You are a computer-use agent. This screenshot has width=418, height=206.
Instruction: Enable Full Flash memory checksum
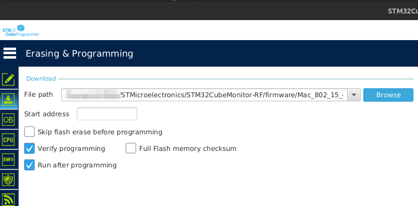pyautogui.click(x=131, y=148)
